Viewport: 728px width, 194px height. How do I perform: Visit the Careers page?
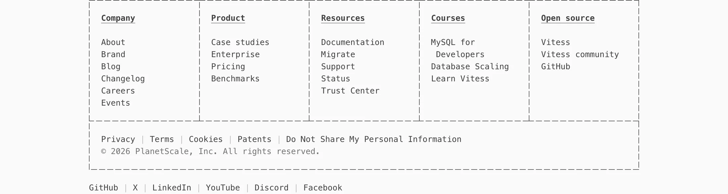(118, 91)
